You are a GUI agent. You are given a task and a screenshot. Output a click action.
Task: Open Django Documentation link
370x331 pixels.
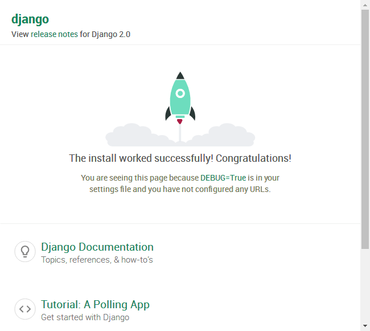click(x=97, y=247)
